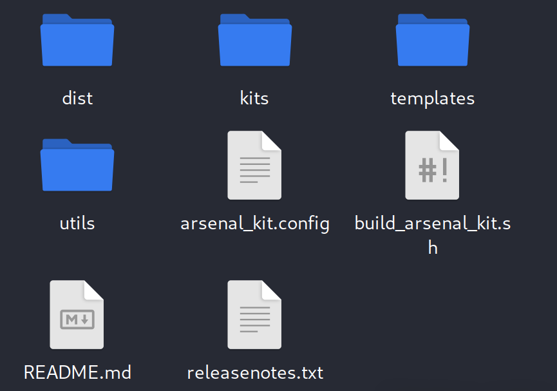557x391 pixels.
Task: Click the "kits" folder name label
Action: click(x=254, y=98)
